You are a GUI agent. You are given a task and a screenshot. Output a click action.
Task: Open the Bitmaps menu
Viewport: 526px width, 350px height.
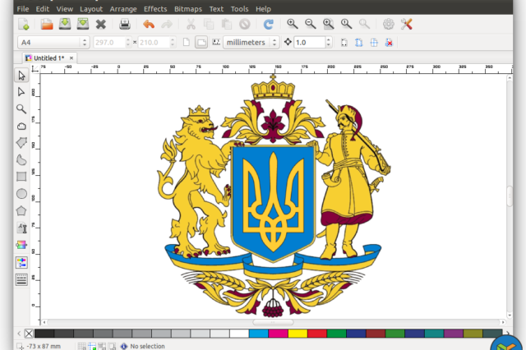[x=188, y=8]
